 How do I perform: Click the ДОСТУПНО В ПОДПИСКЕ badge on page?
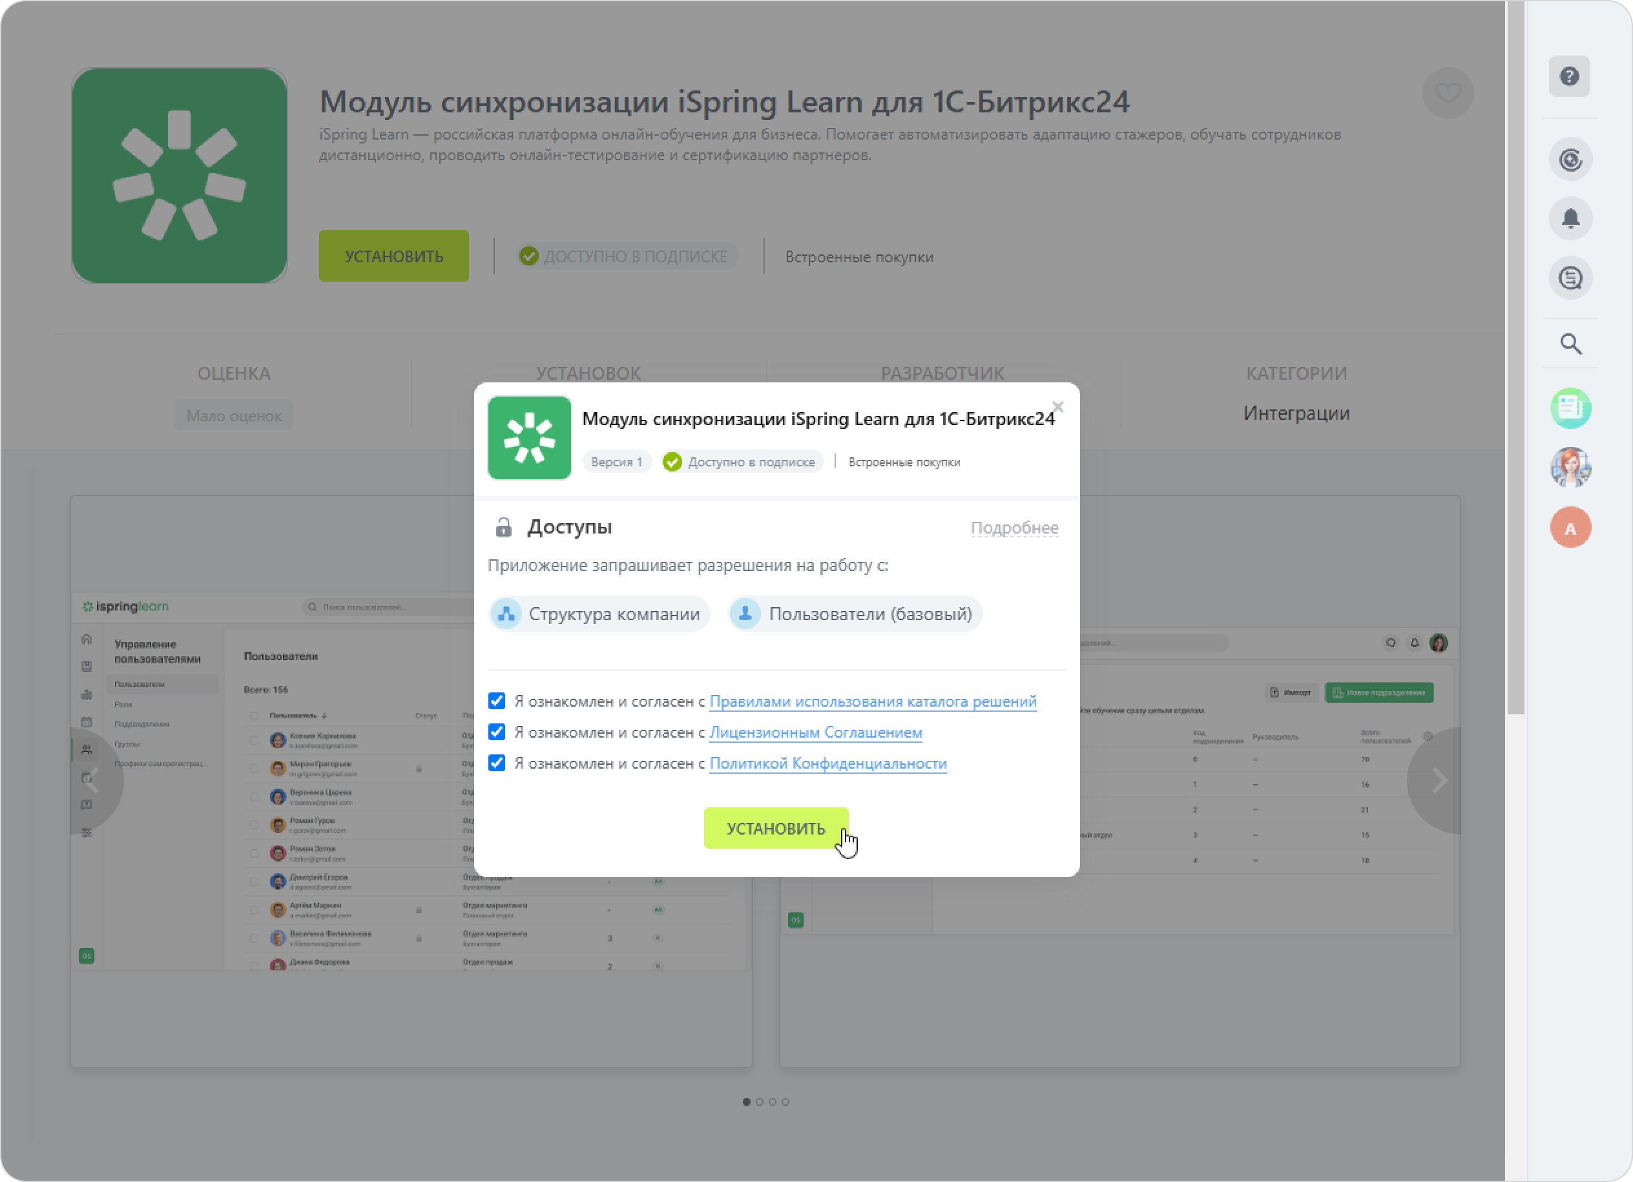coord(627,256)
